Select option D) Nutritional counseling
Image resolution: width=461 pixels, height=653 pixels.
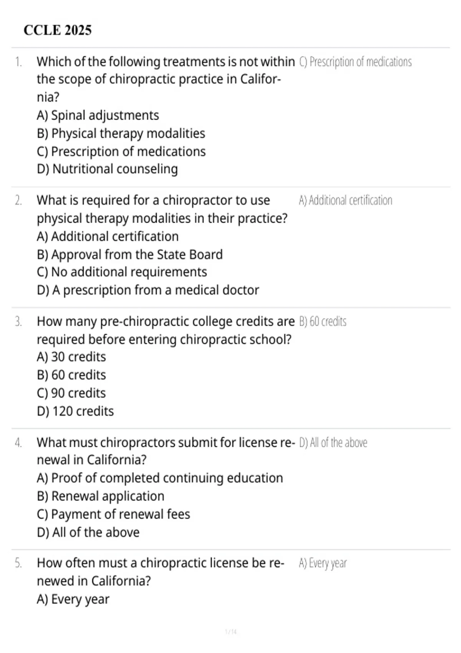(x=108, y=169)
